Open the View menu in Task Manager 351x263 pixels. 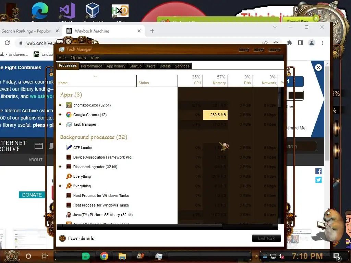[x=95, y=58]
